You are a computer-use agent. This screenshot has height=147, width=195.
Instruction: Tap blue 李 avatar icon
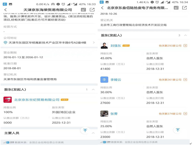pos(104,80)
